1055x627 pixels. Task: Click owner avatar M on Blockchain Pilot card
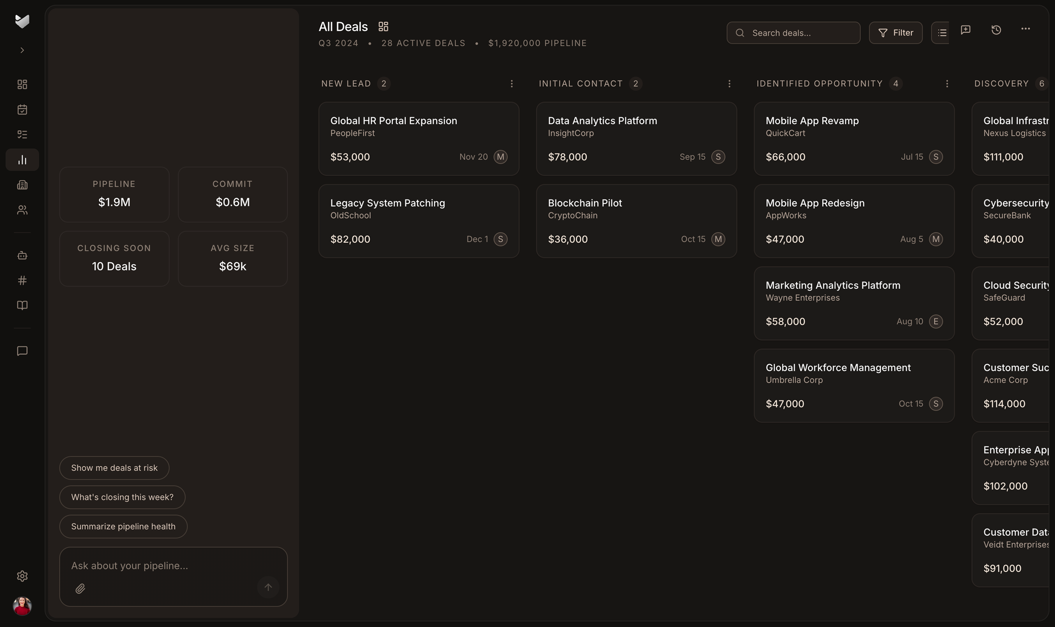point(718,239)
